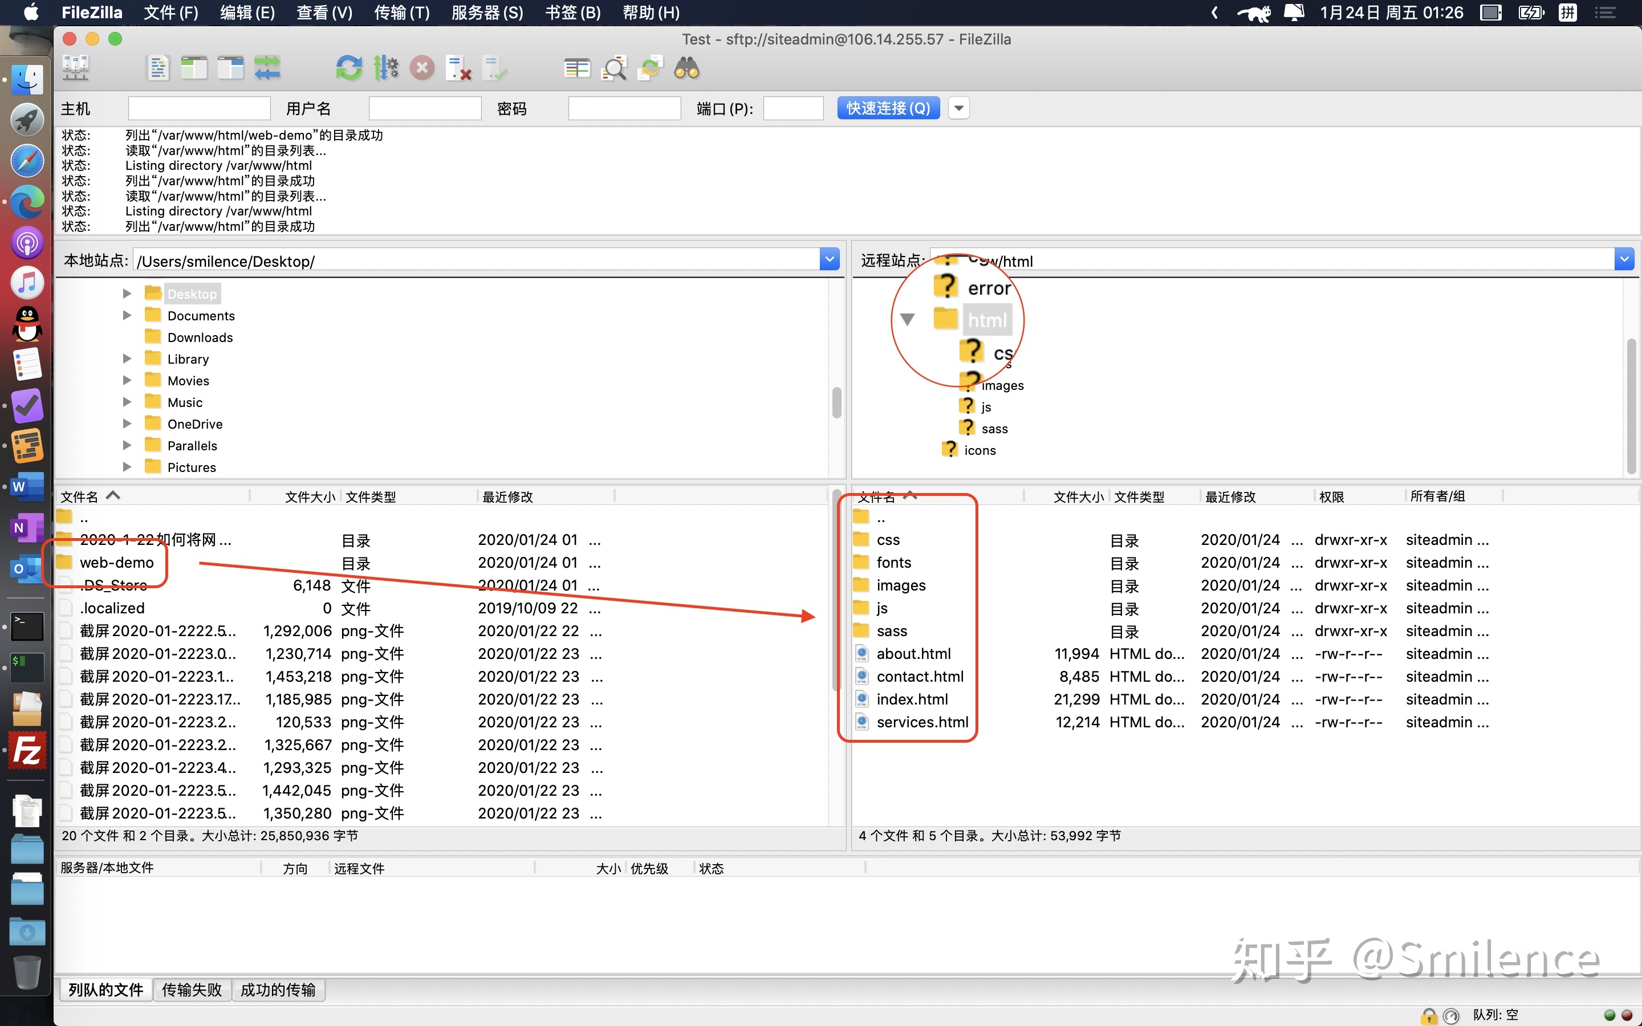Open filename filters with the magnifier icon
The height and width of the screenshot is (1026, 1642).
click(614, 67)
